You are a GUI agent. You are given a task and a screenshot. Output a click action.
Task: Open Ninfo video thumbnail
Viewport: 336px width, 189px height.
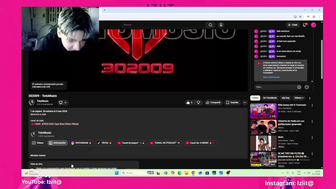coord(263,143)
